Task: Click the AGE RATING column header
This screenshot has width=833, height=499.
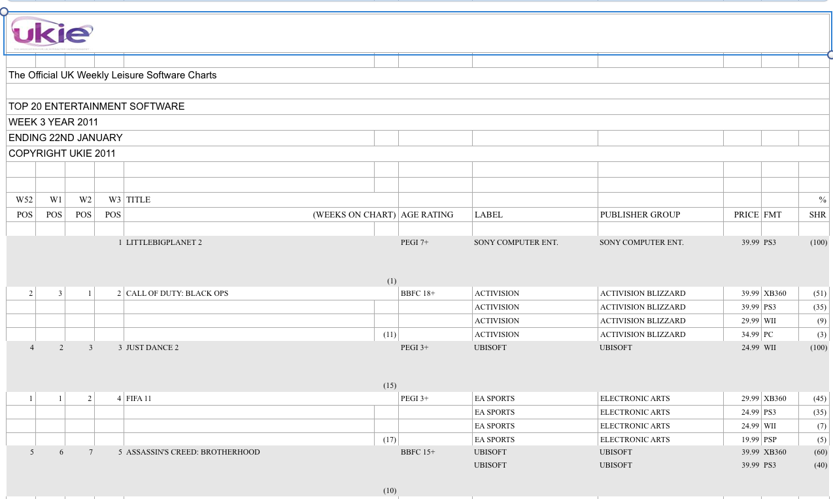Action: pos(427,215)
